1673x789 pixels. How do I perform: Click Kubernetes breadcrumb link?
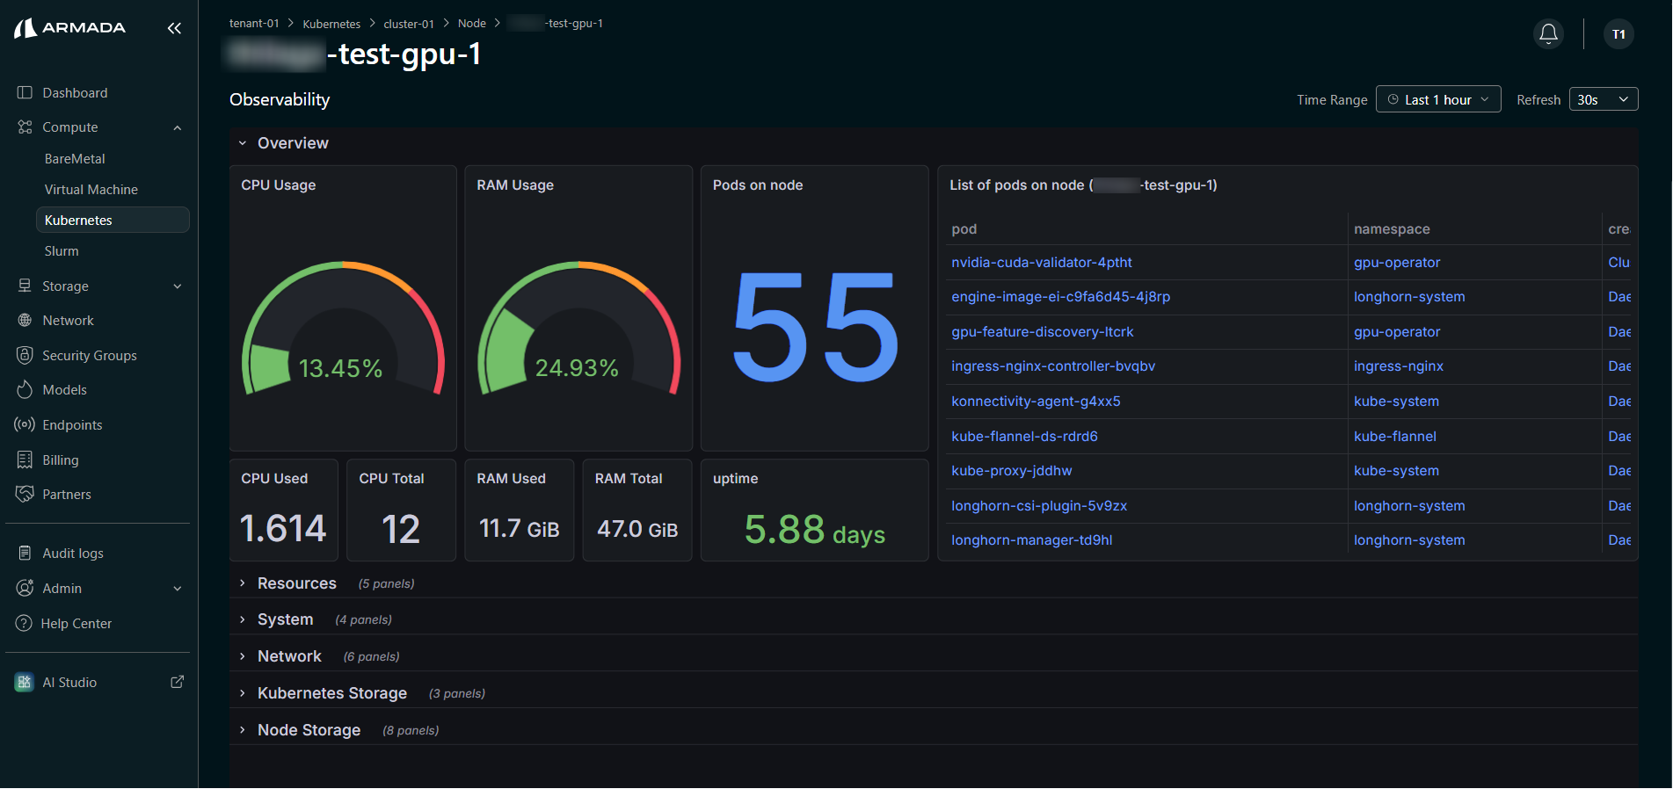331,24
